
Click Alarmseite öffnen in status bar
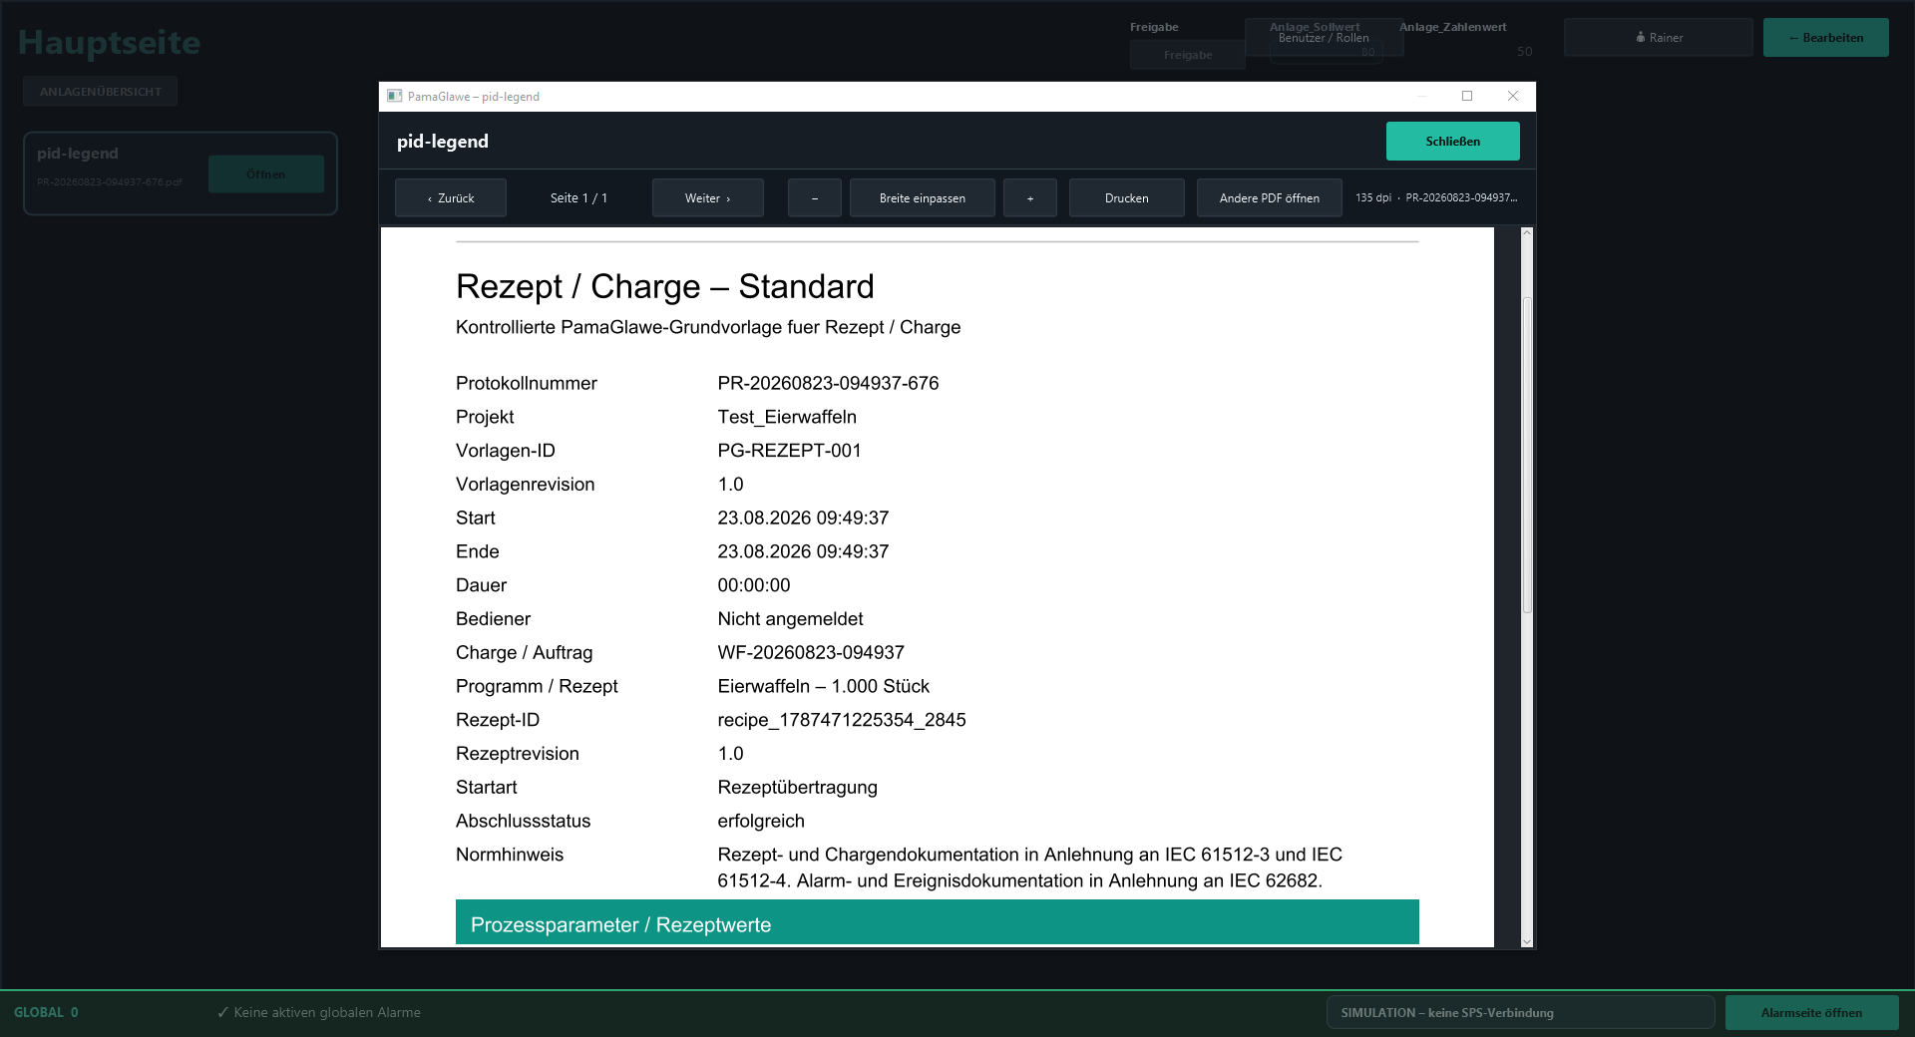(1811, 1013)
